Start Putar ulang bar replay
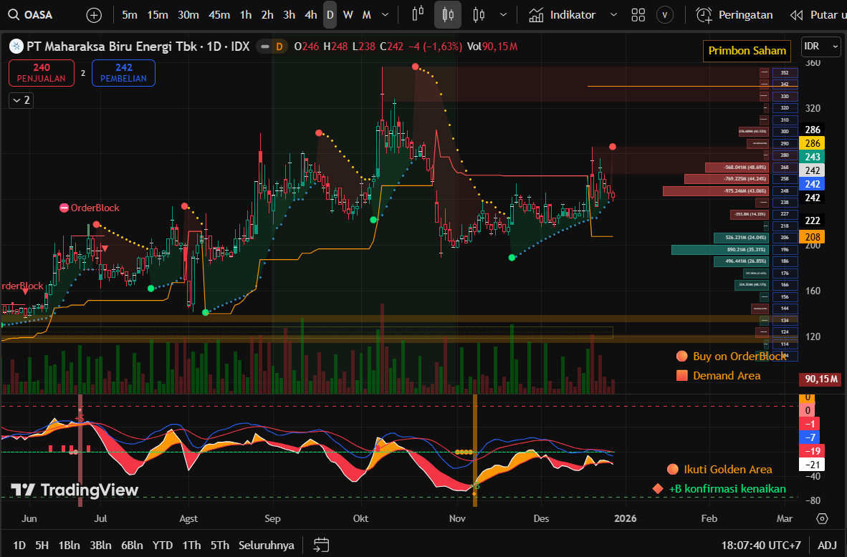 click(x=817, y=15)
